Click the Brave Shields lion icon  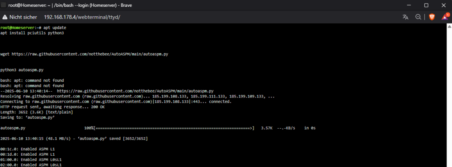coord(432,17)
